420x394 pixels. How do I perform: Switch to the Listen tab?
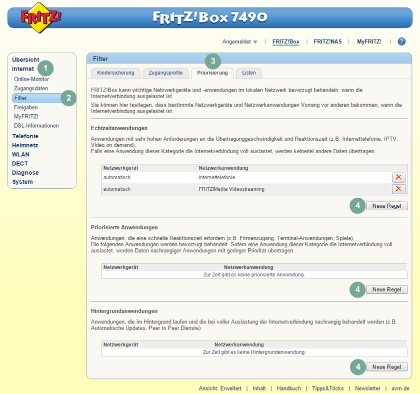click(249, 73)
